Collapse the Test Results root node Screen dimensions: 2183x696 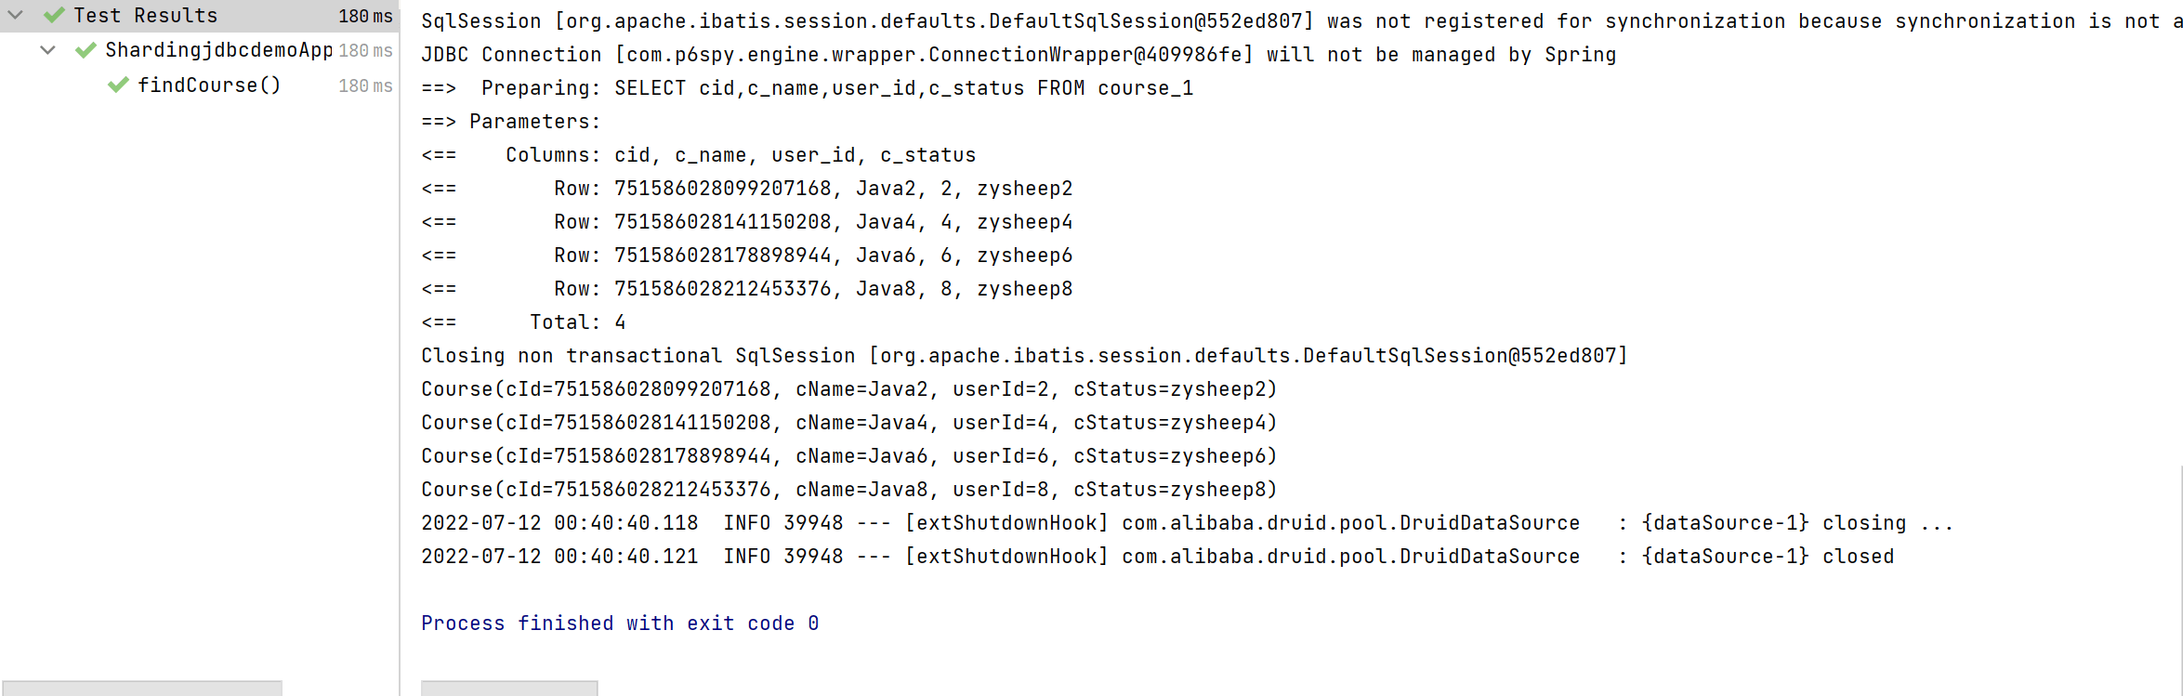(16, 16)
